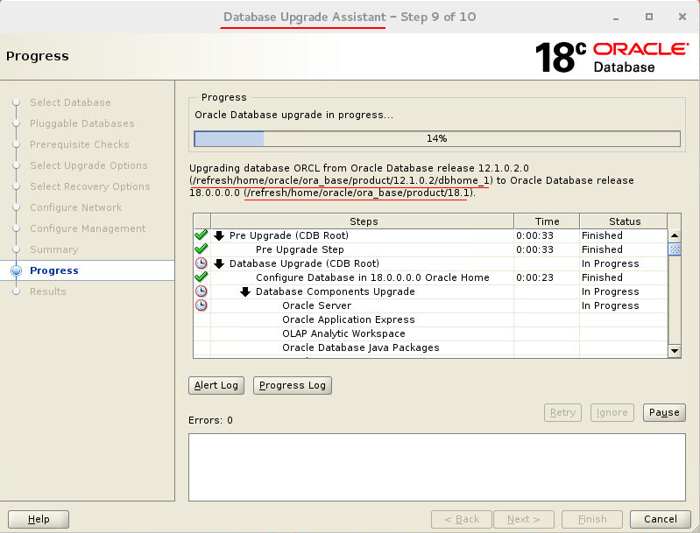Click the steps table scrollbar thumb
Image resolution: width=700 pixels, height=533 pixels.
tap(674, 249)
